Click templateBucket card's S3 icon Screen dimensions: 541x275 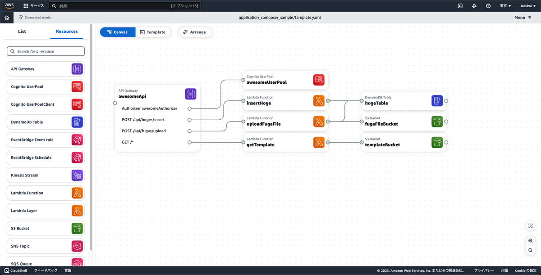[x=437, y=142]
